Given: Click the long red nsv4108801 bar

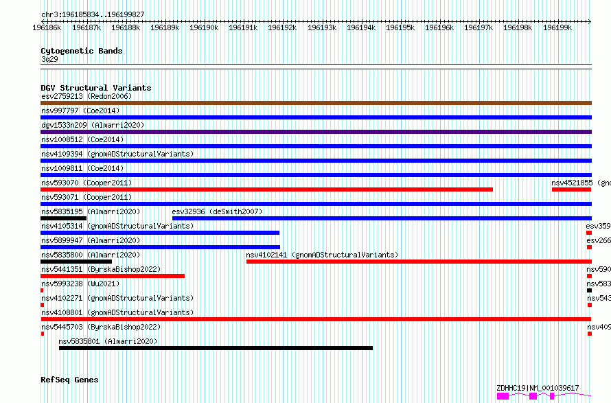Looking at the screenshot, I should pos(316,319).
